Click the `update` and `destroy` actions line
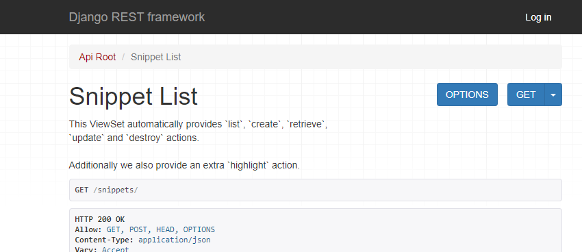582x252 pixels. (x=134, y=138)
